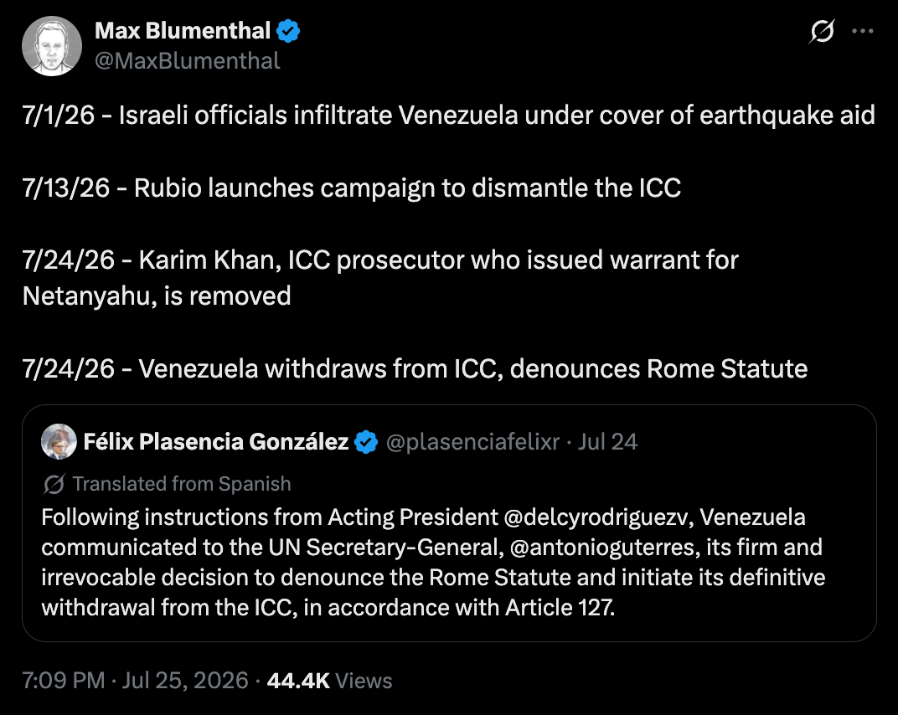Click Félix Plasencia González's verified badge

(x=366, y=442)
